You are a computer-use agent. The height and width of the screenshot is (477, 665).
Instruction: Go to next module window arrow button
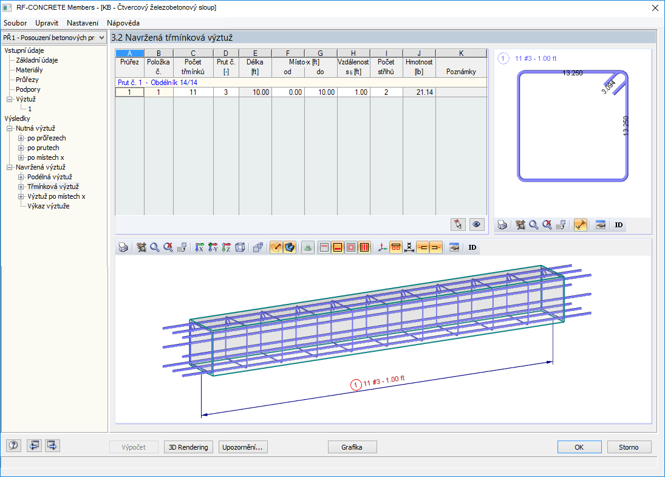tap(52, 445)
